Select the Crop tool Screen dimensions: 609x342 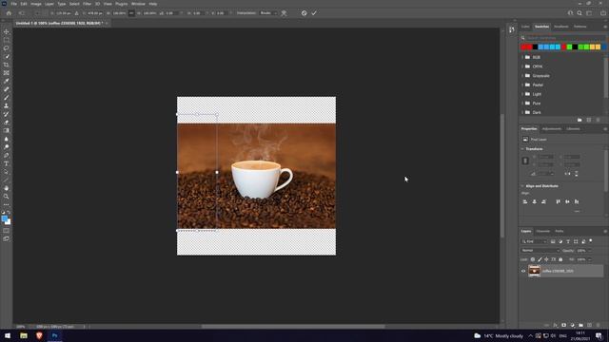tap(7, 65)
